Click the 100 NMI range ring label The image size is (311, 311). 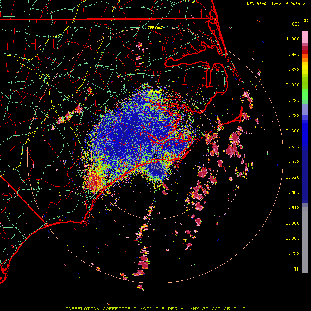tap(155, 27)
